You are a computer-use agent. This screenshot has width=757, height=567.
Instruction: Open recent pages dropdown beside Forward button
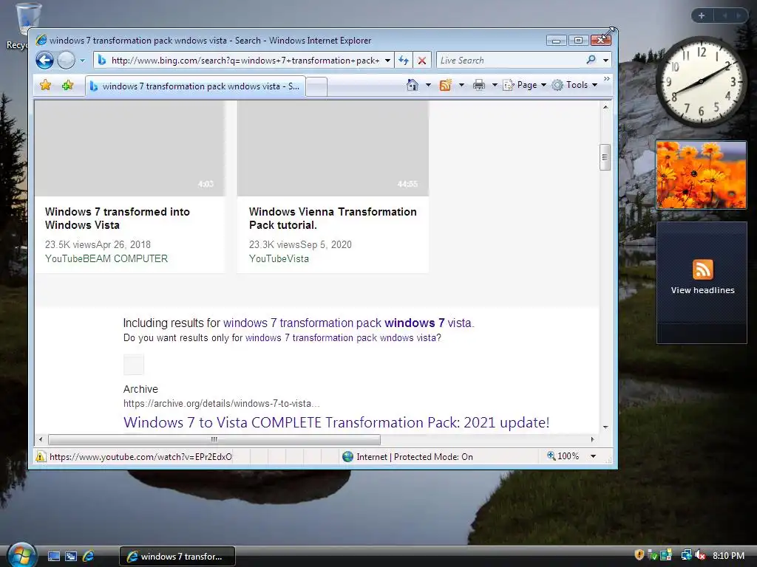[x=83, y=61]
